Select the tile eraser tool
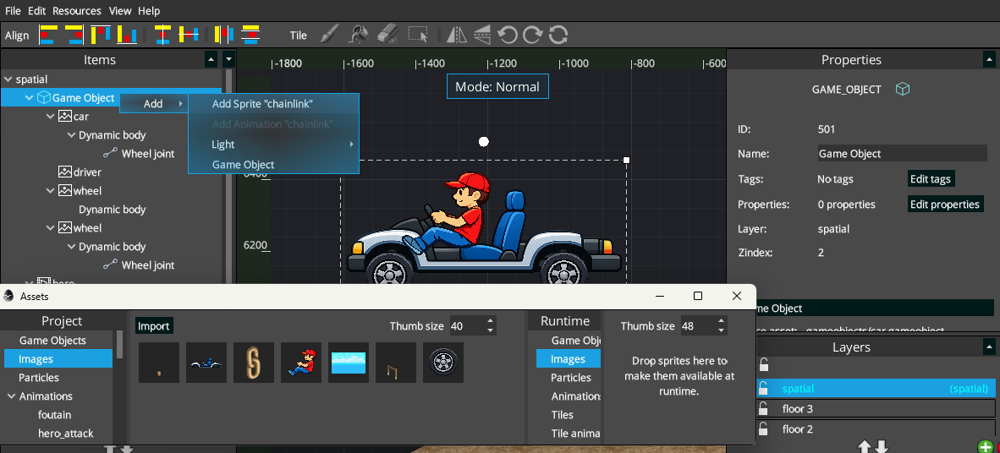The height and width of the screenshot is (453, 1000). pos(387,35)
